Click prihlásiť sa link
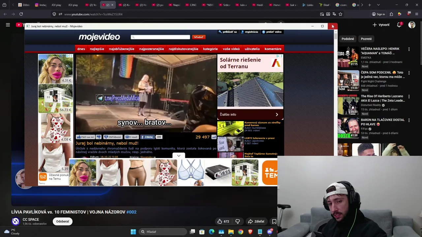422x237 pixels. click(x=228, y=32)
